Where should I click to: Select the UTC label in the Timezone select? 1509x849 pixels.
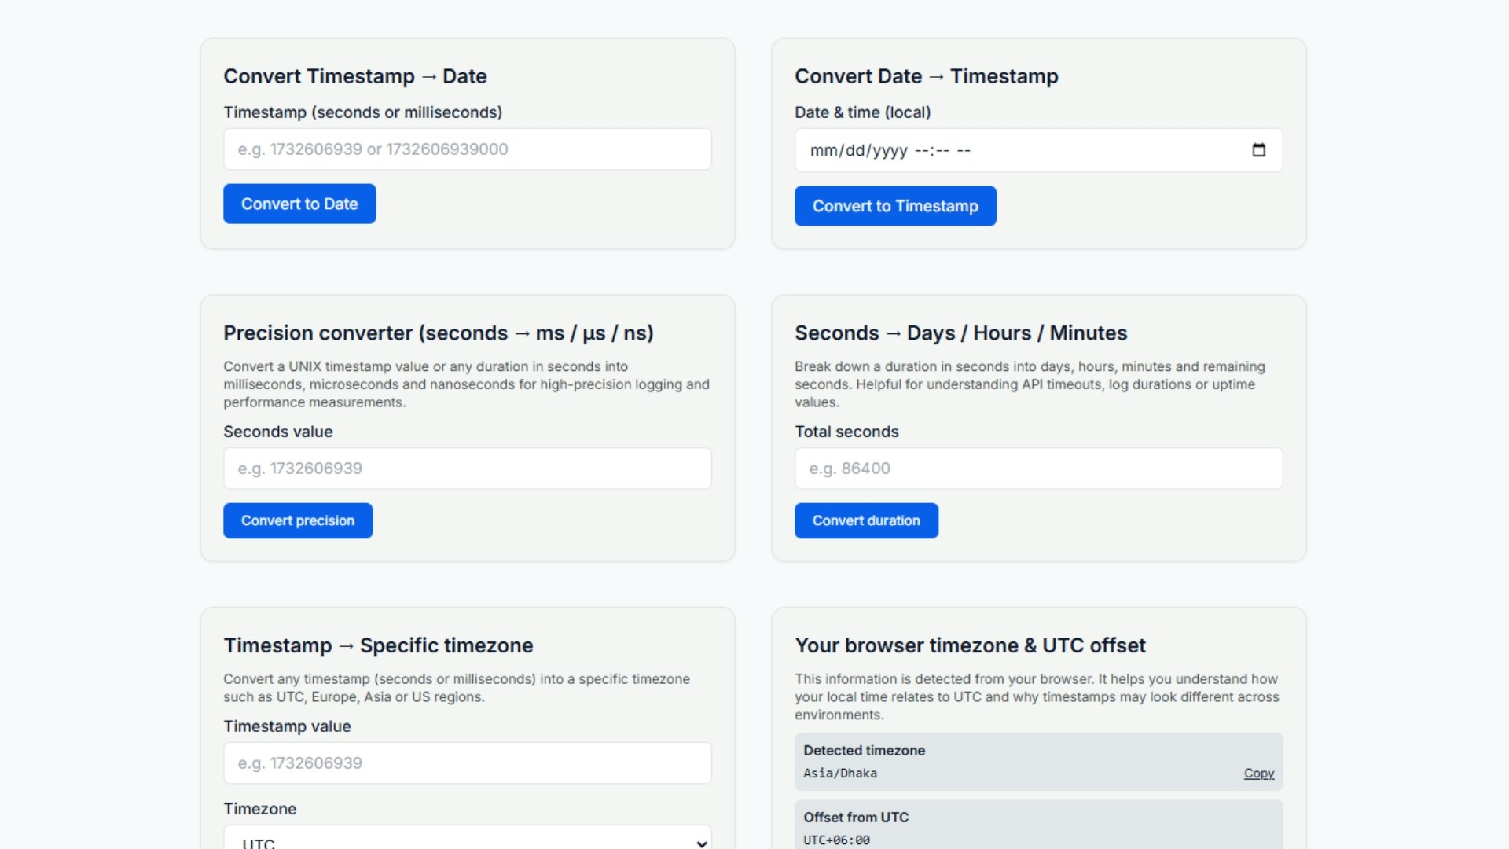259,842
